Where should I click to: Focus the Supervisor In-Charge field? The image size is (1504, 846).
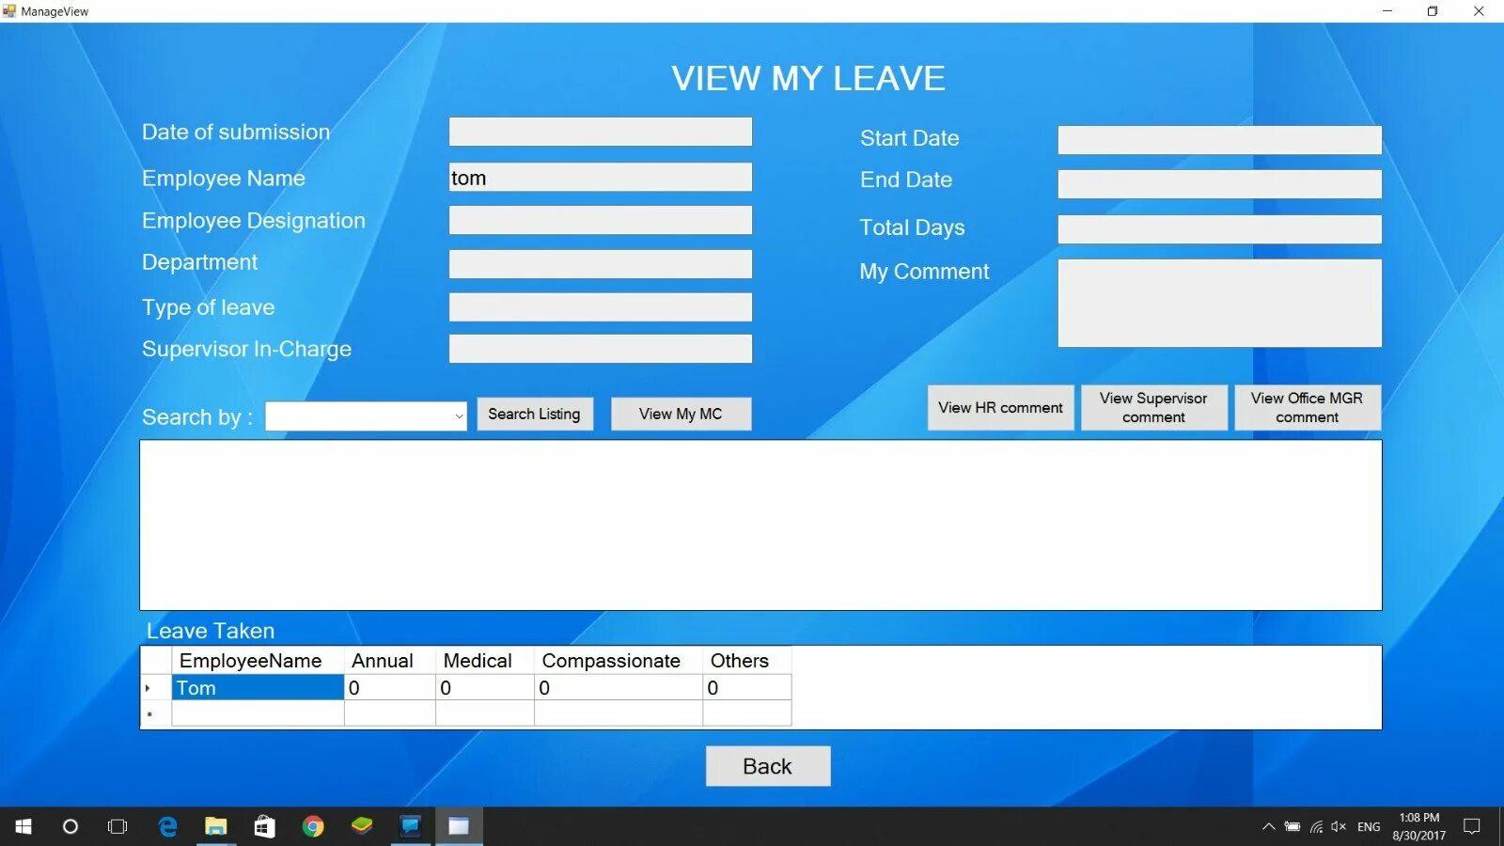click(601, 349)
